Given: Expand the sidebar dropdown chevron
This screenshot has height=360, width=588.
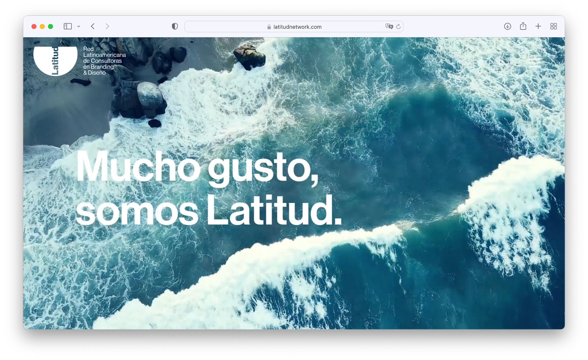Looking at the screenshot, I should [x=79, y=26].
